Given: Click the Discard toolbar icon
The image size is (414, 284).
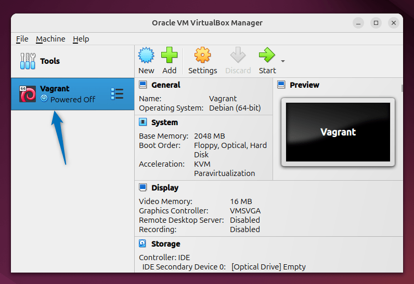Looking at the screenshot, I should 238,56.
